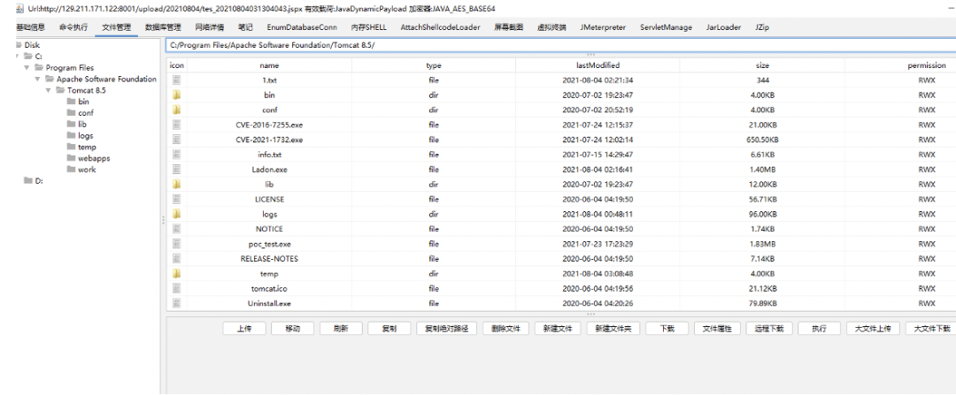Select bin folder in the directory tree
Image resolution: width=956 pixels, height=395 pixels.
coord(83,102)
